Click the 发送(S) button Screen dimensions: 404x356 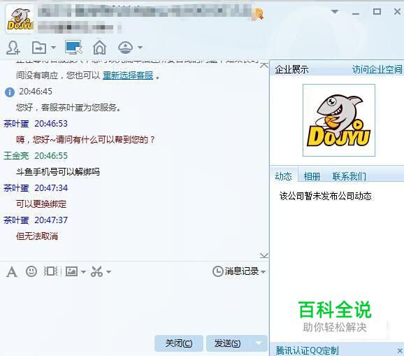click(228, 343)
